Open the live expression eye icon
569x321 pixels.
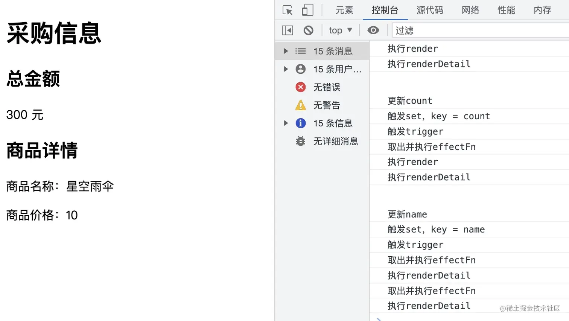pos(373,30)
